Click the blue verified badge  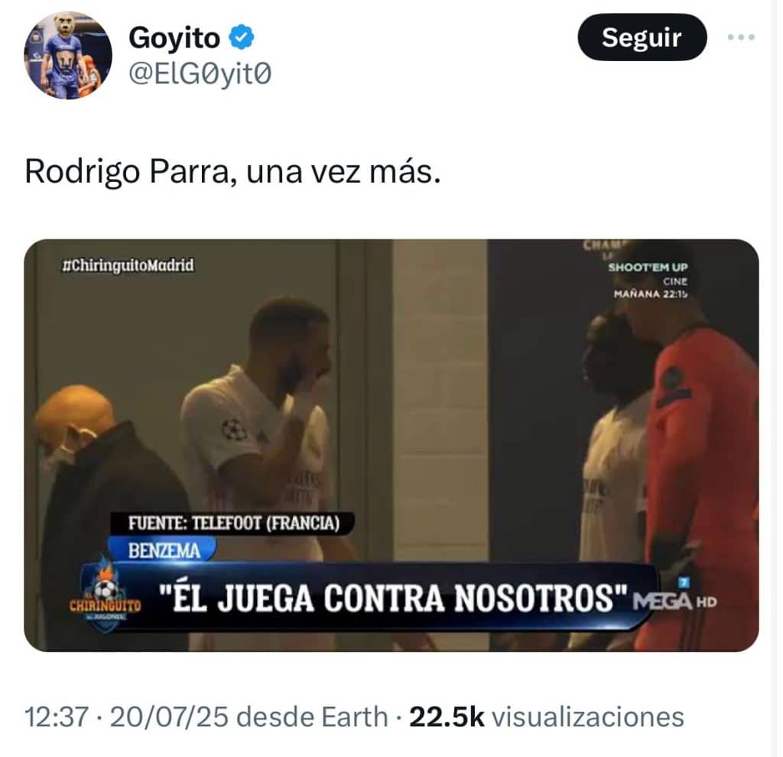coord(242,37)
